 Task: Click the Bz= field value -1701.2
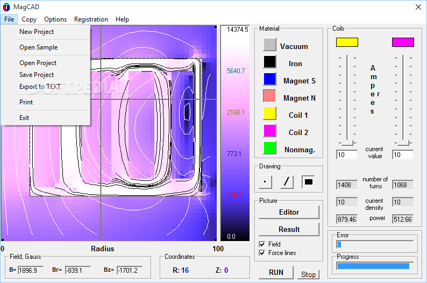(x=130, y=271)
